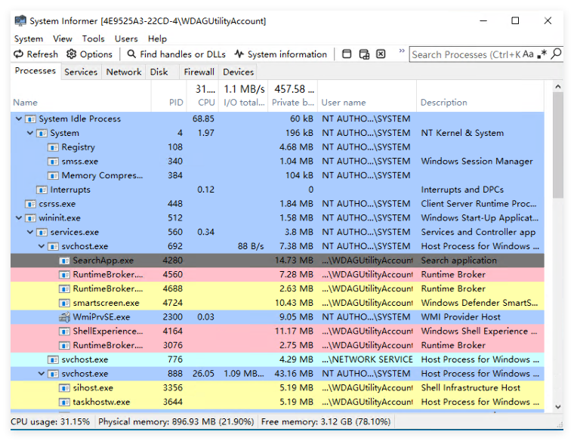Select the Processes tab
Screen dimensions: 574x441
(x=35, y=71)
